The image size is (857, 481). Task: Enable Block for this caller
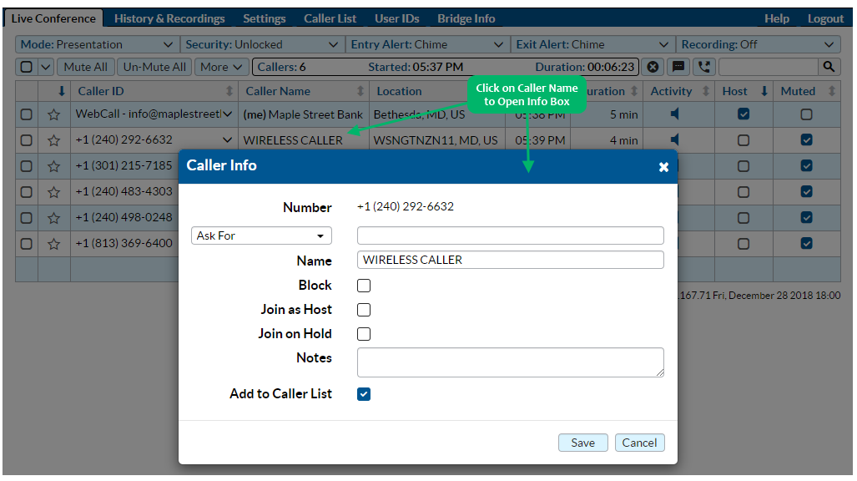(x=363, y=285)
